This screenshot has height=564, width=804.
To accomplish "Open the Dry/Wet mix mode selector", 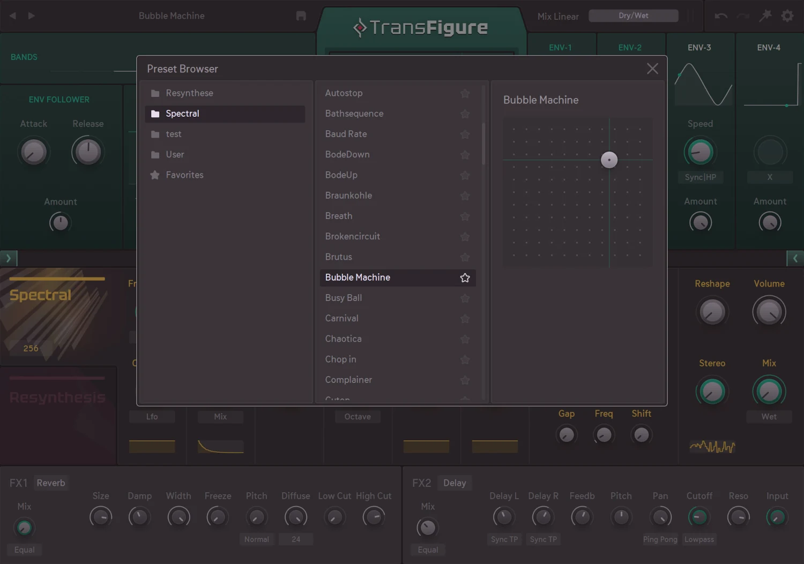I will (634, 16).
